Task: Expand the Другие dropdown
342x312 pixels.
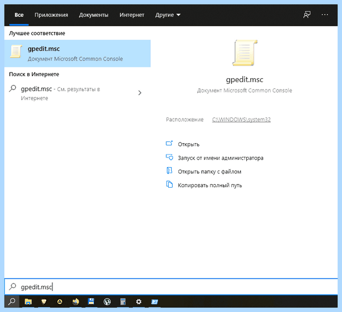Action: click(168, 15)
